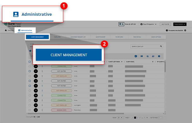The height and width of the screenshot is (123, 192).
Task: Click the magnifier icon in the client search box
Action: pyautogui.click(x=161, y=46)
